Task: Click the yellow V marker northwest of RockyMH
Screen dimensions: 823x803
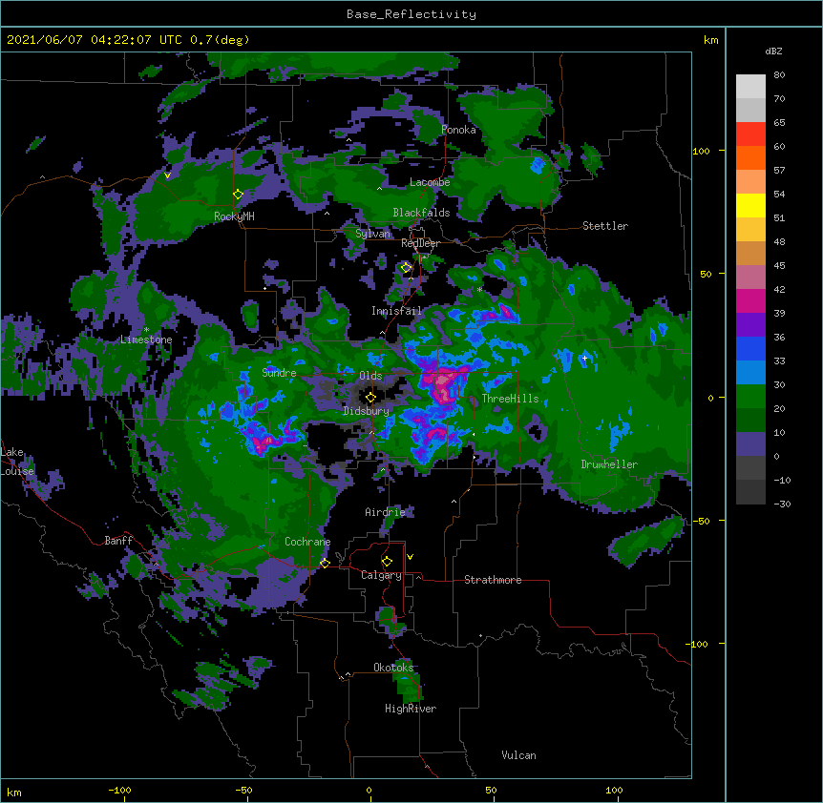Action: tap(167, 175)
